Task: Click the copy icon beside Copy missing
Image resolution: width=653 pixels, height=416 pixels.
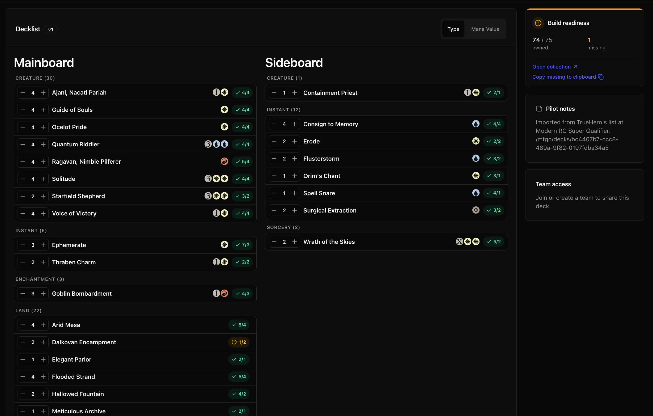Action: (x=601, y=77)
